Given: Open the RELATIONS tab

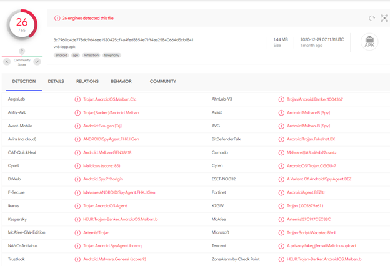Looking at the screenshot, I should pyautogui.click(x=87, y=81).
